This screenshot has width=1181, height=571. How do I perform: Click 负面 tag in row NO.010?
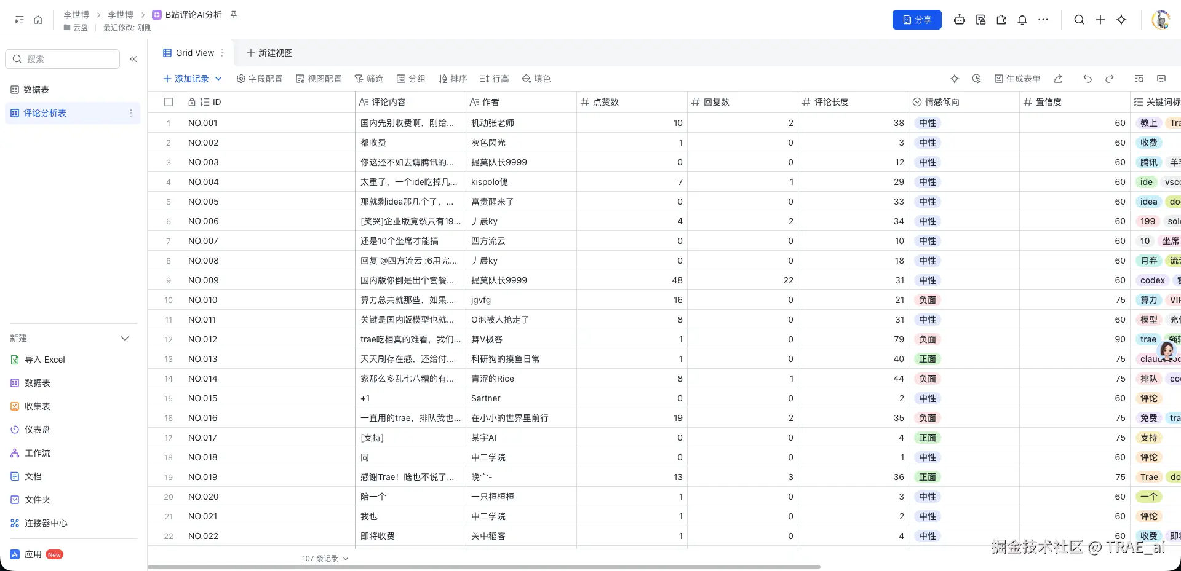928,300
